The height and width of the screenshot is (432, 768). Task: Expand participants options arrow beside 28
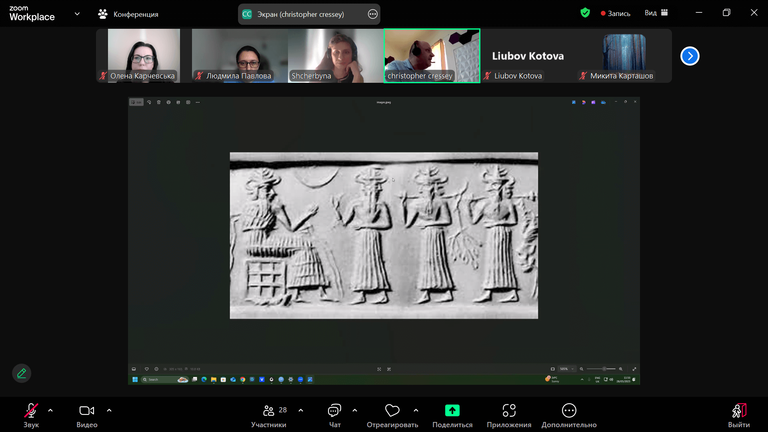(301, 410)
